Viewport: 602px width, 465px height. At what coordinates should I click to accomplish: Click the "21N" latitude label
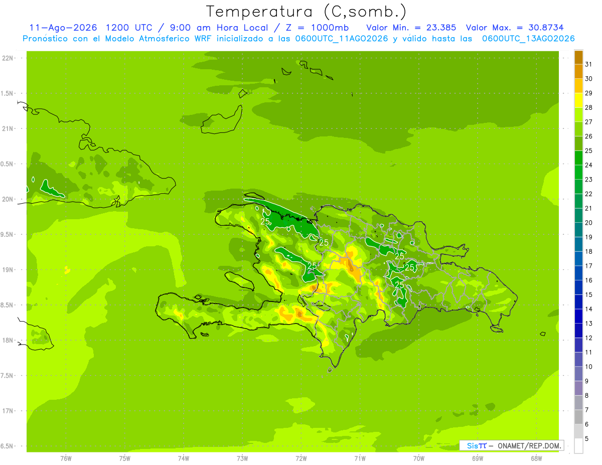(x=8, y=128)
